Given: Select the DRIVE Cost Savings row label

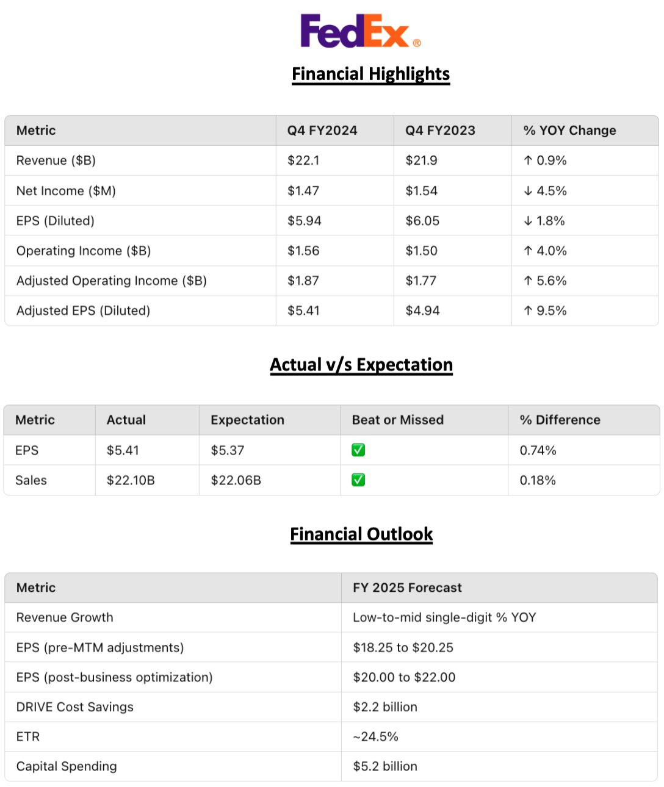Looking at the screenshot, I should [x=75, y=707].
